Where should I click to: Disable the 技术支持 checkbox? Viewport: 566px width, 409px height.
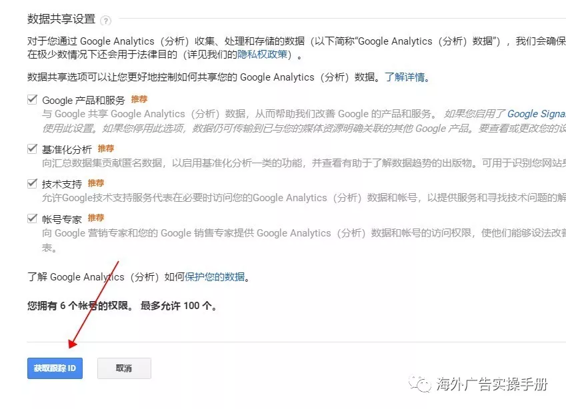pos(32,183)
